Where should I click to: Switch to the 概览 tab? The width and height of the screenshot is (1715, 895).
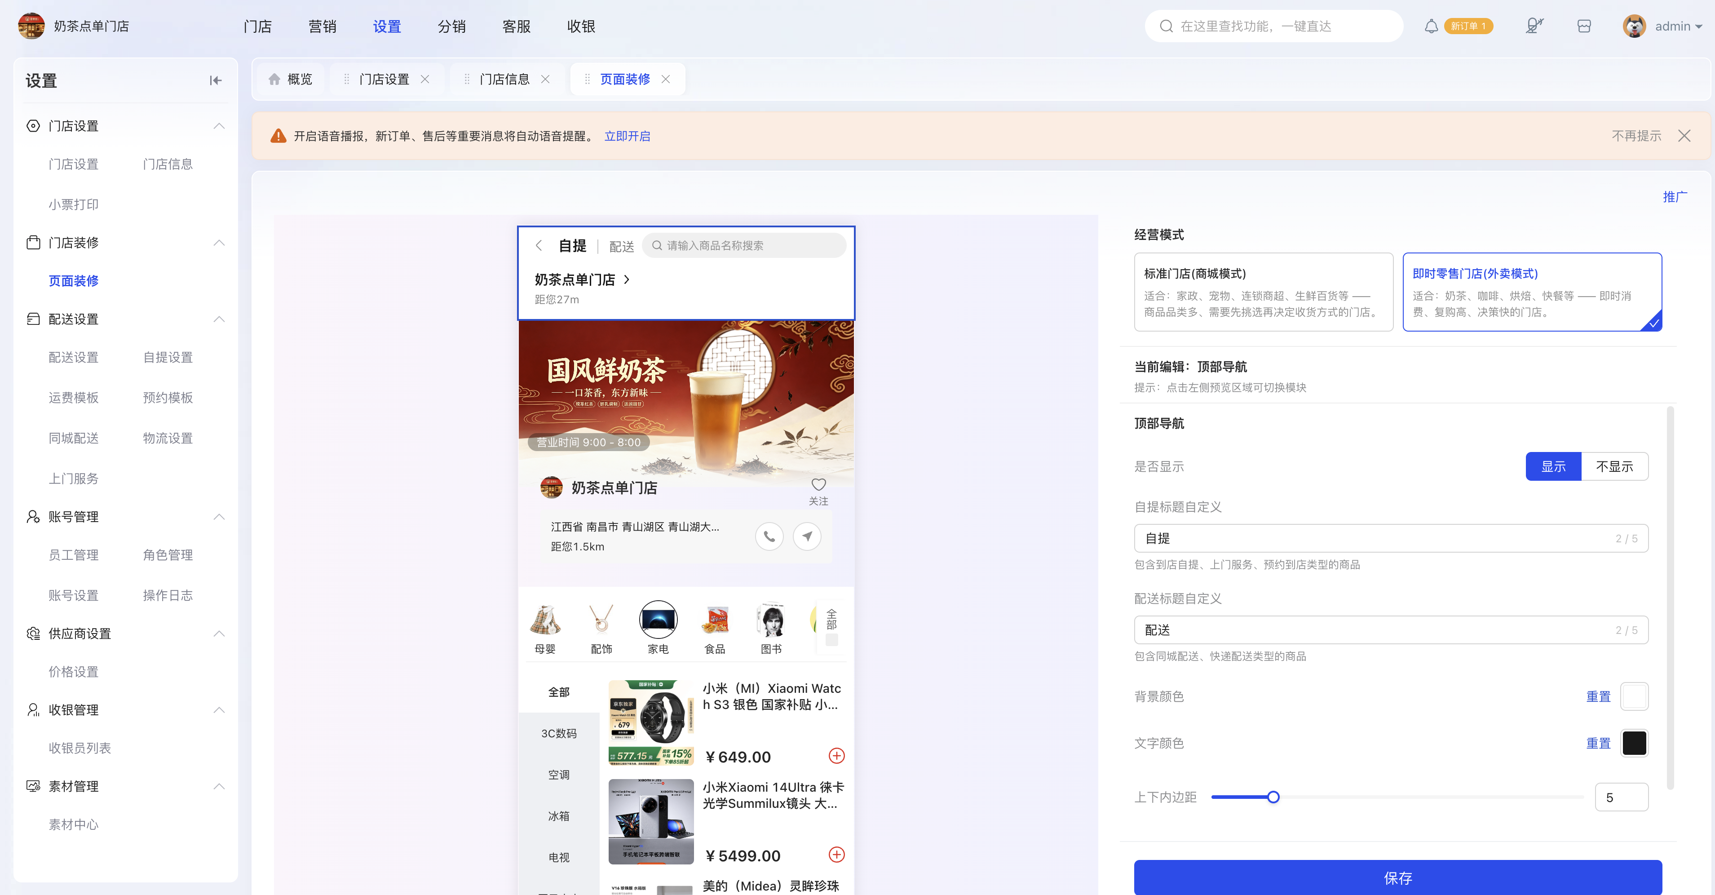click(291, 79)
